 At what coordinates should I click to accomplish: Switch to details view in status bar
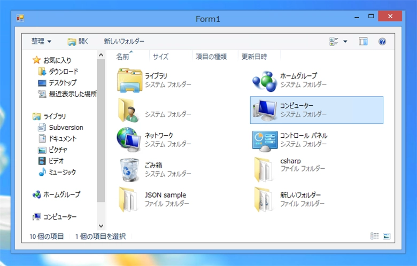[375, 236]
